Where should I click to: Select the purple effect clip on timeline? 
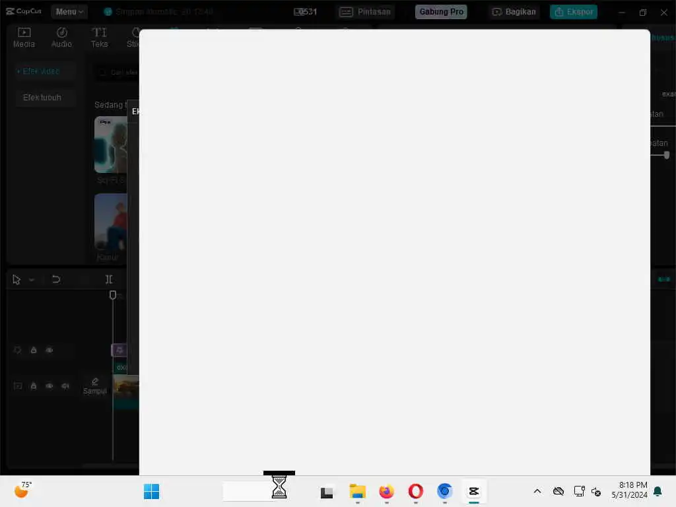click(x=119, y=350)
